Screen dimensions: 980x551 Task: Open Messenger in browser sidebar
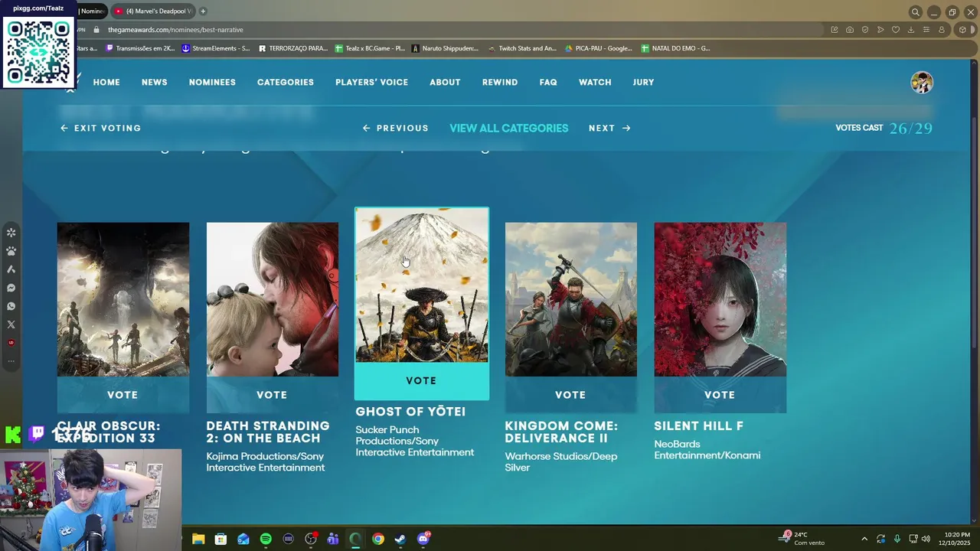tap(11, 288)
